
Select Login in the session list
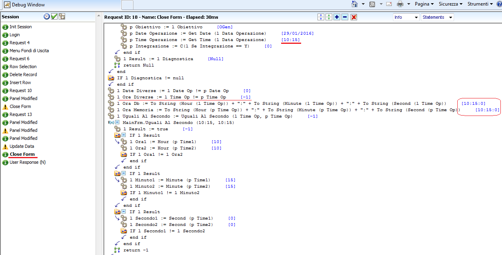tap(15, 35)
